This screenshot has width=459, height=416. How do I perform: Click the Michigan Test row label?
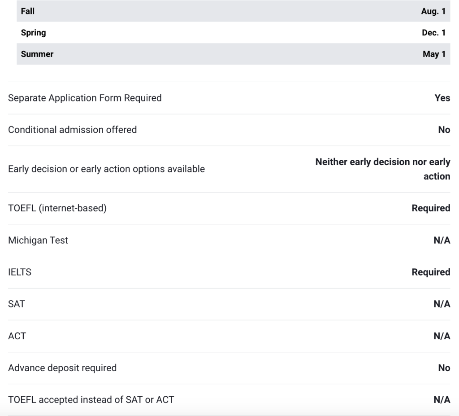(x=38, y=240)
